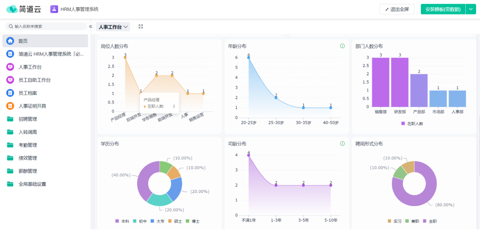Select 员工档案 in the sidebar
480x230 pixels.
point(28,93)
